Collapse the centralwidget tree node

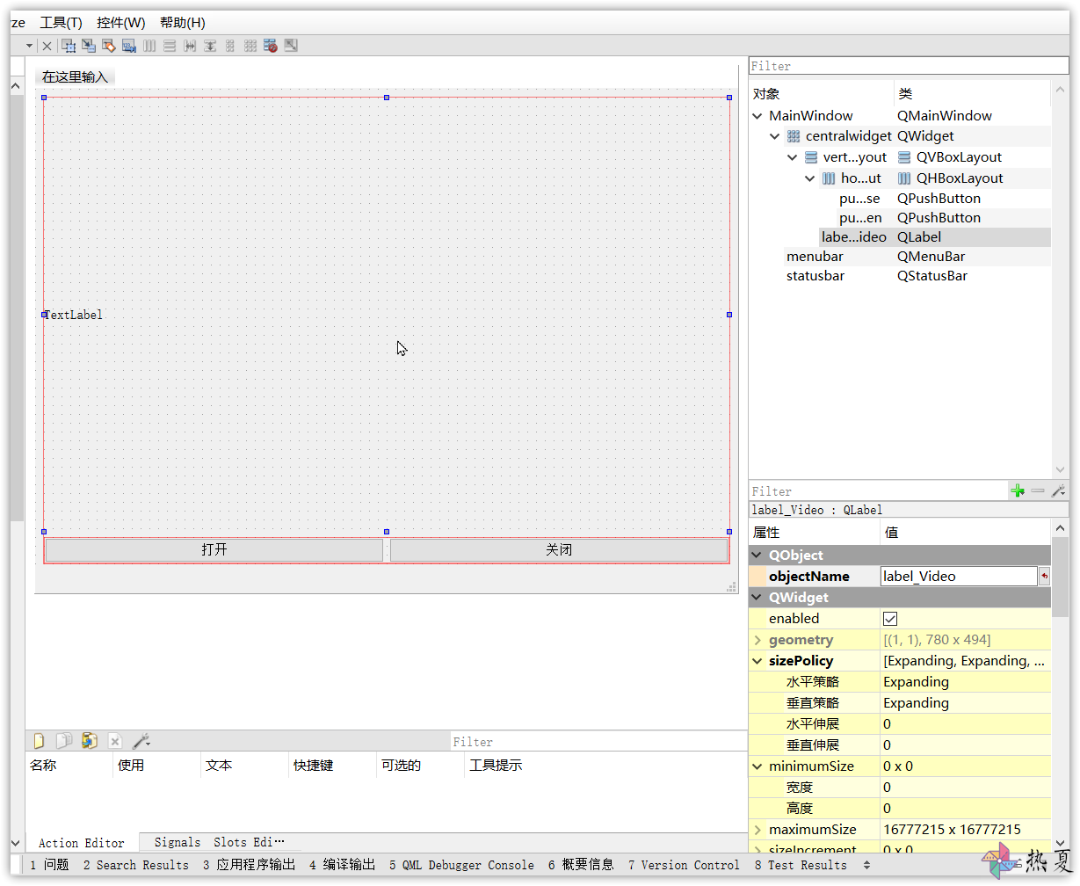tap(774, 136)
